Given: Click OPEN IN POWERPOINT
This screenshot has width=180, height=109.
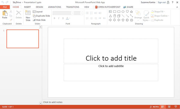Looking at the screenshot, I should click(108, 7).
